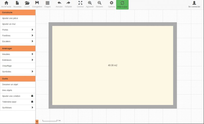
Task: Click the Construire section header
Action: click(18, 12)
